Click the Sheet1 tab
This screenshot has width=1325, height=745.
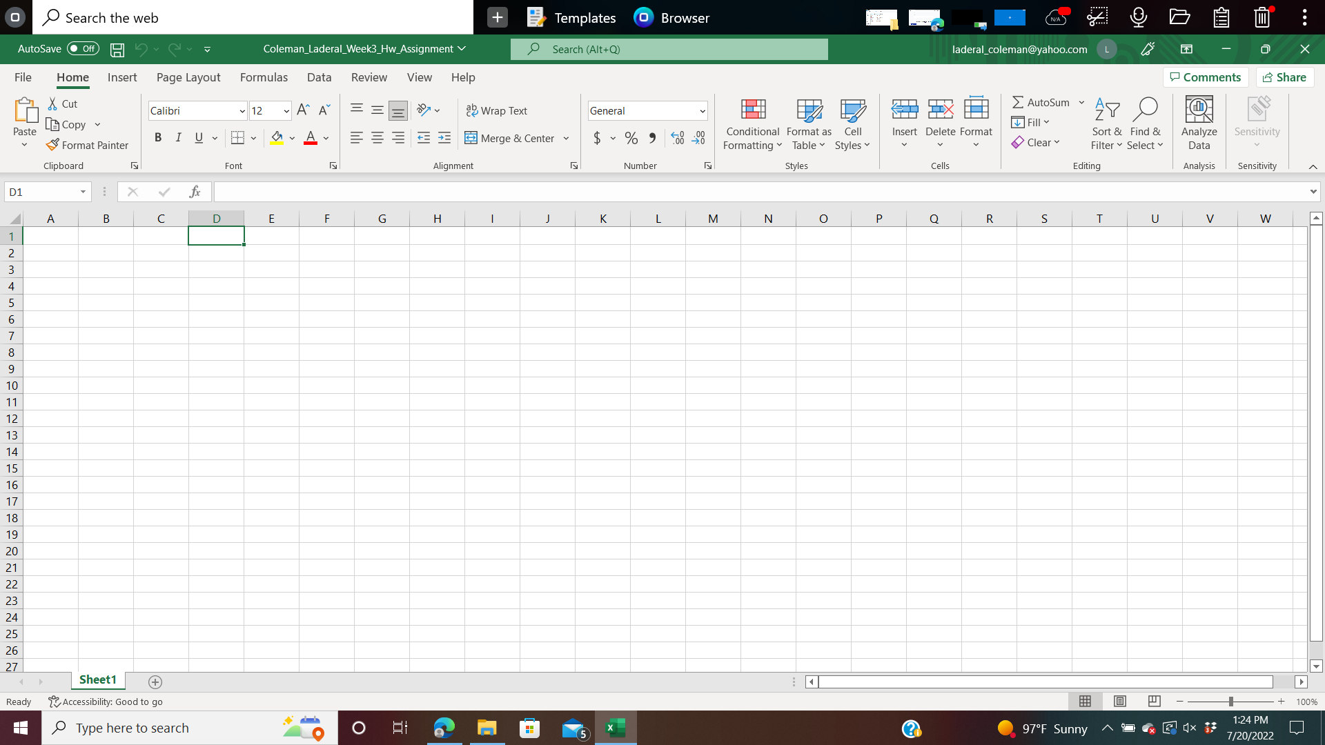(97, 679)
